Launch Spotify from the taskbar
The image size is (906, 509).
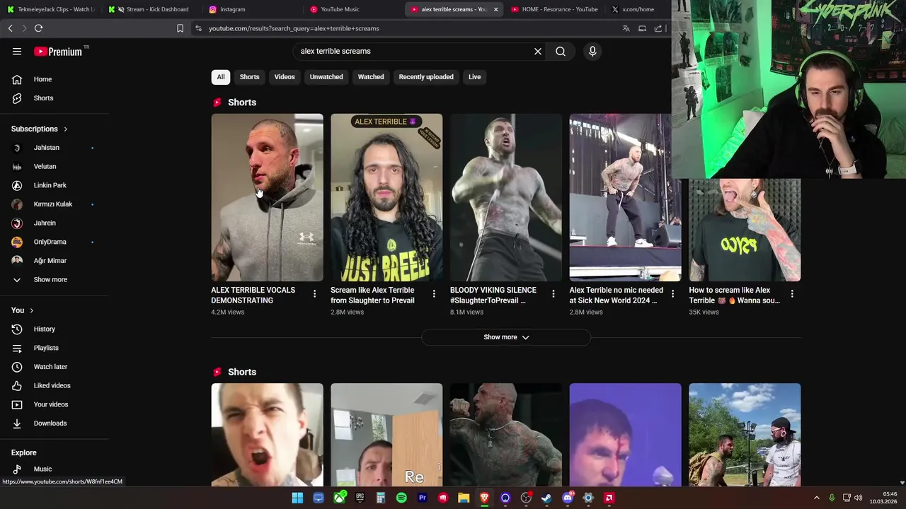coord(401,498)
